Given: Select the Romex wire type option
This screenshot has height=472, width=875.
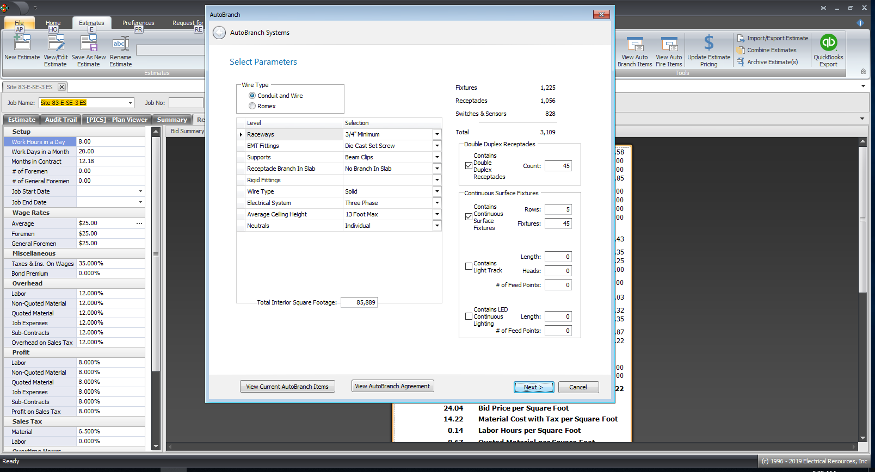Looking at the screenshot, I should (x=252, y=106).
